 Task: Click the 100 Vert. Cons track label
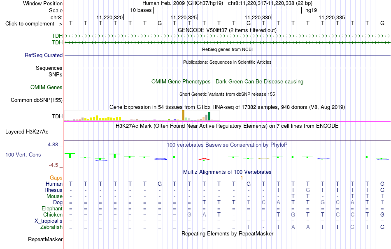click(x=23, y=154)
